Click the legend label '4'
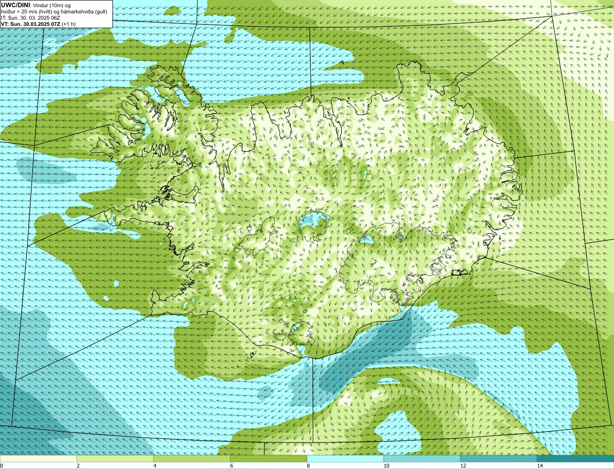 click(x=154, y=466)
